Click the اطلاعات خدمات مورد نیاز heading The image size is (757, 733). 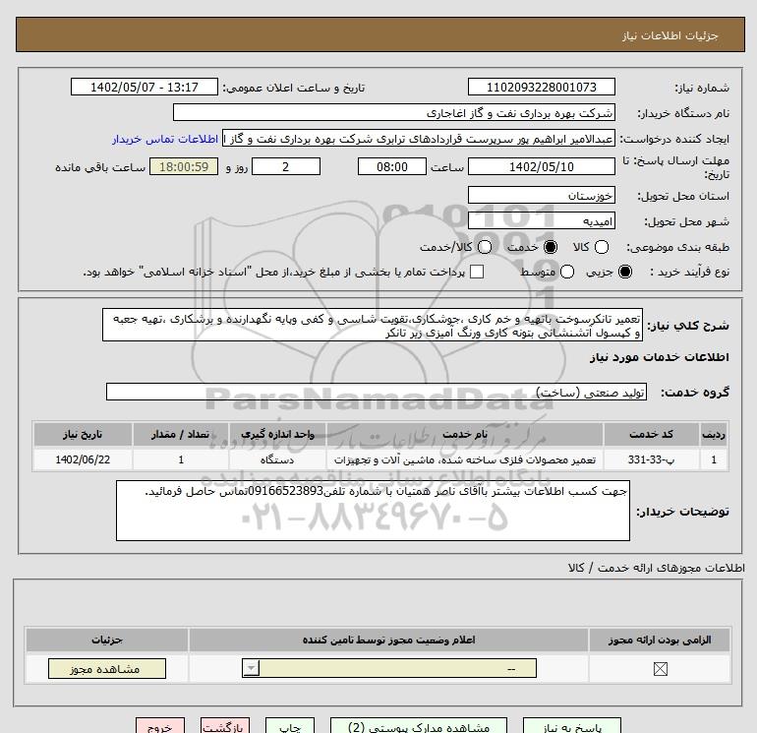pyautogui.click(x=659, y=357)
